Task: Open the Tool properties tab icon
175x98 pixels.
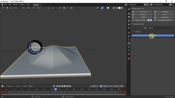Action: 129,9
